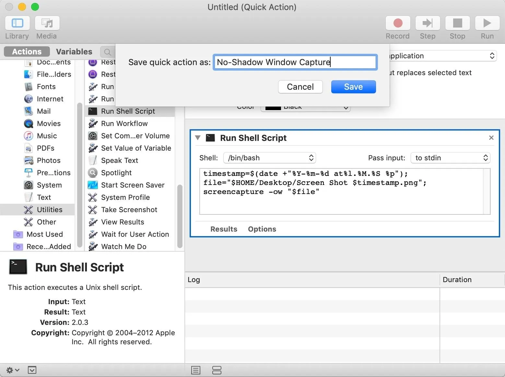Click the actions list scrollbar
The width and height of the screenshot is (505, 377).
tap(180, 216)
